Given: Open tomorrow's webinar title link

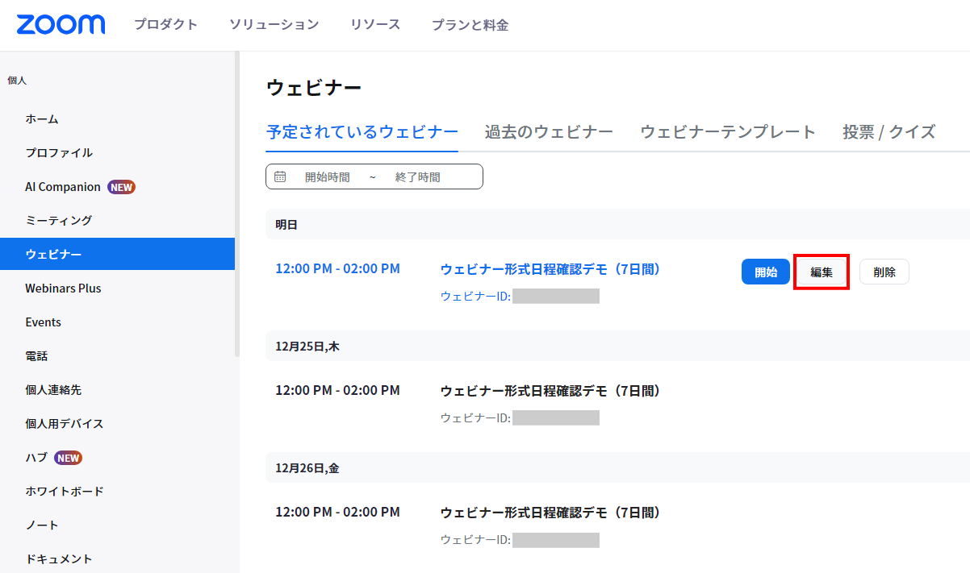Looking at the screenshot, I should (550, 269).
